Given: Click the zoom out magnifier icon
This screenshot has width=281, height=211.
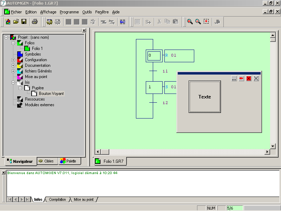Looking at the screenshot, I should pyautogui.click(x=198, y=22).
